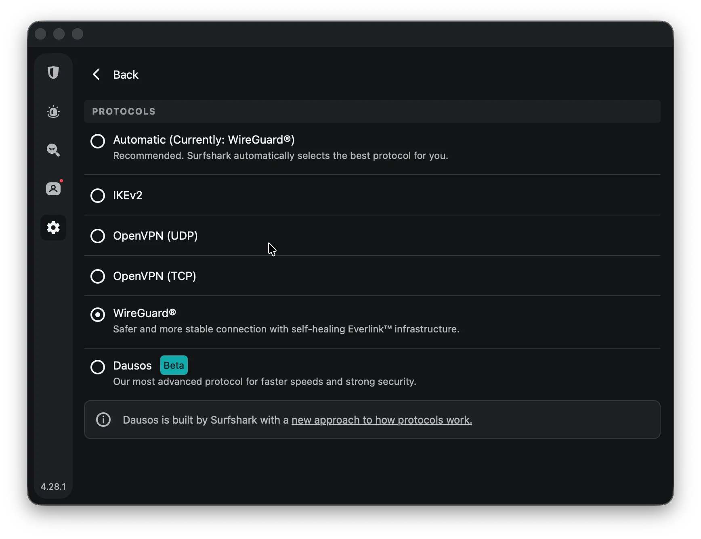Minimize the window using the middle title bar button

tap(59, 34)
